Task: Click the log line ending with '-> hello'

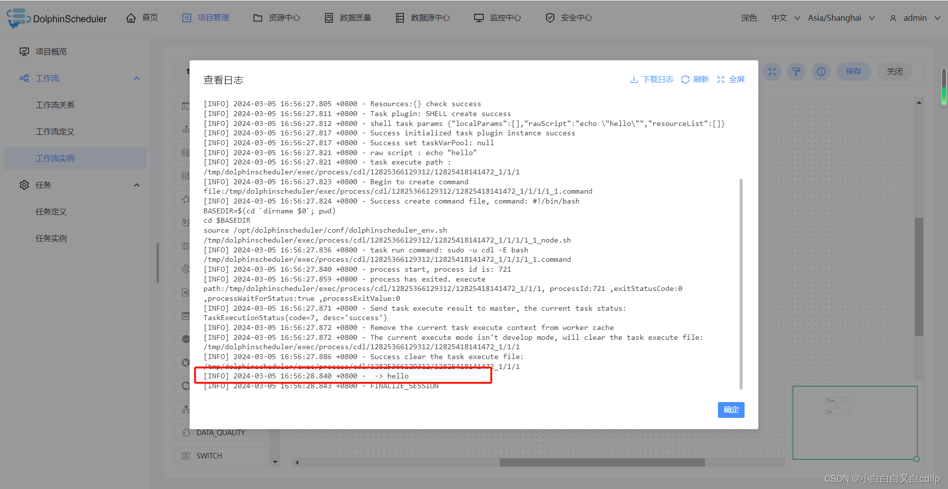Action: [x=306, y=376]
